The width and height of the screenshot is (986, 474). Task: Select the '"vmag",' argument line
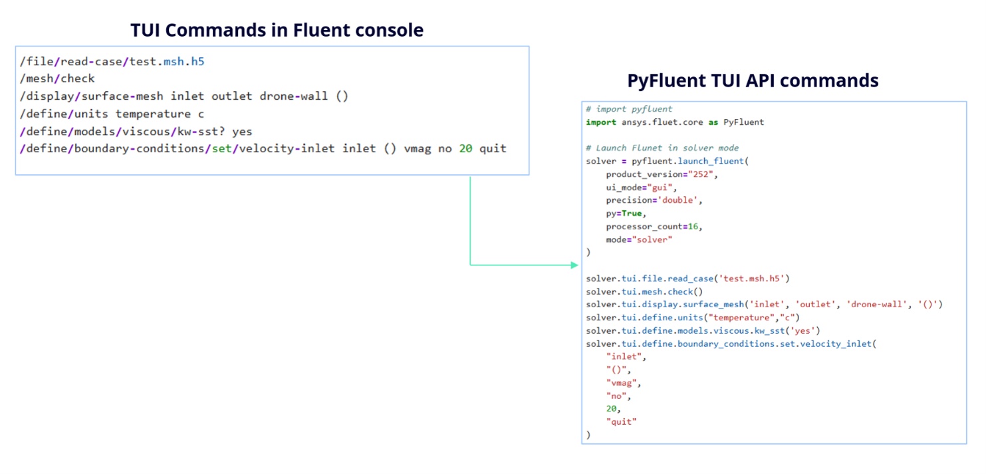point(624,382)
